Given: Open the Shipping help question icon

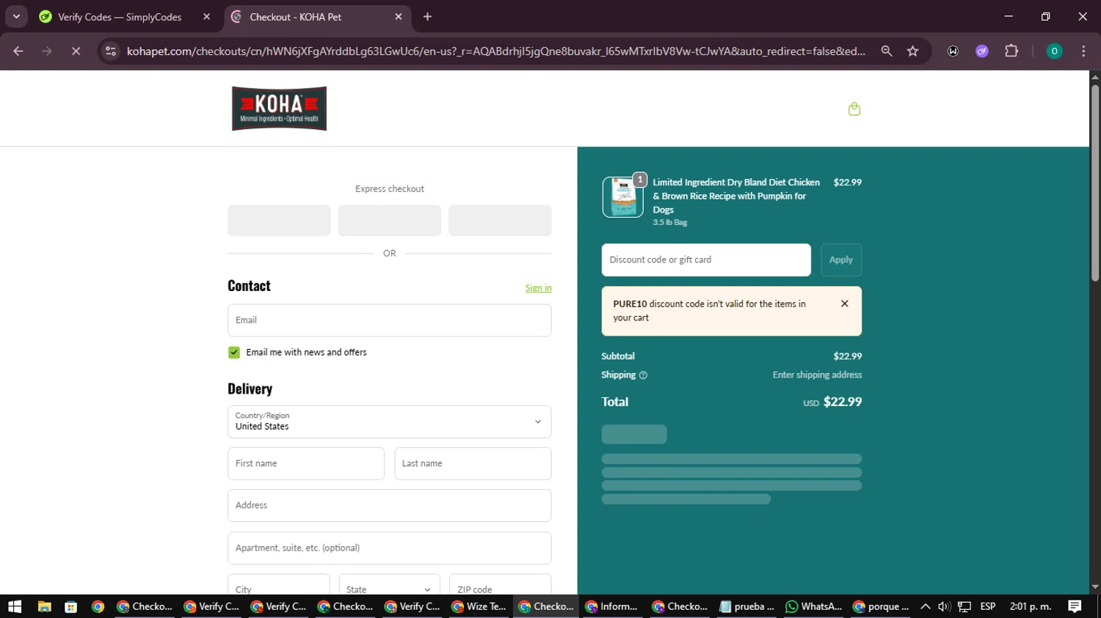Looking at the screenshot, I should (643, 375).
